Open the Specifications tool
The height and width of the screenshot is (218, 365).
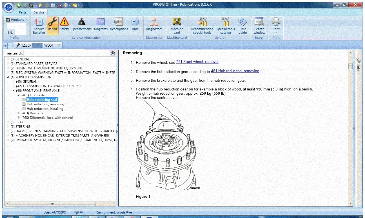click(x=81, y=25)
